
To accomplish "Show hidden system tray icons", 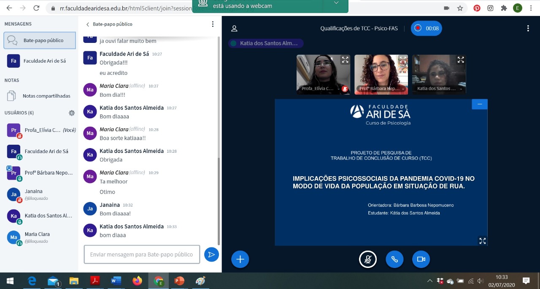I will tap(430, 281).
